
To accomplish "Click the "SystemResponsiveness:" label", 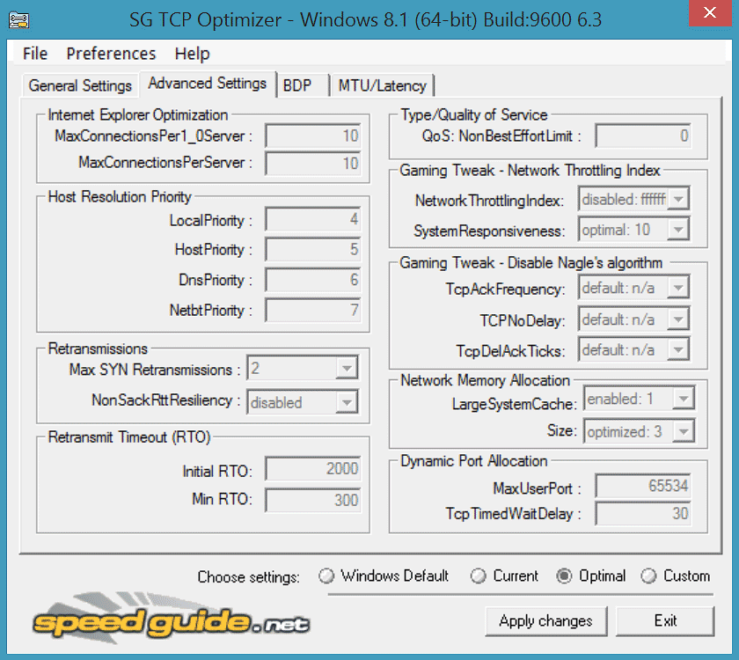I will 489,231.
